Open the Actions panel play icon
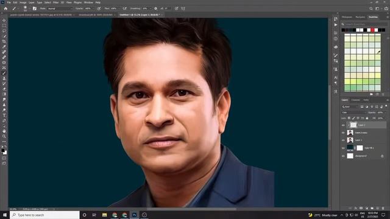The image size is (390, 219). (x=336, y=25)
